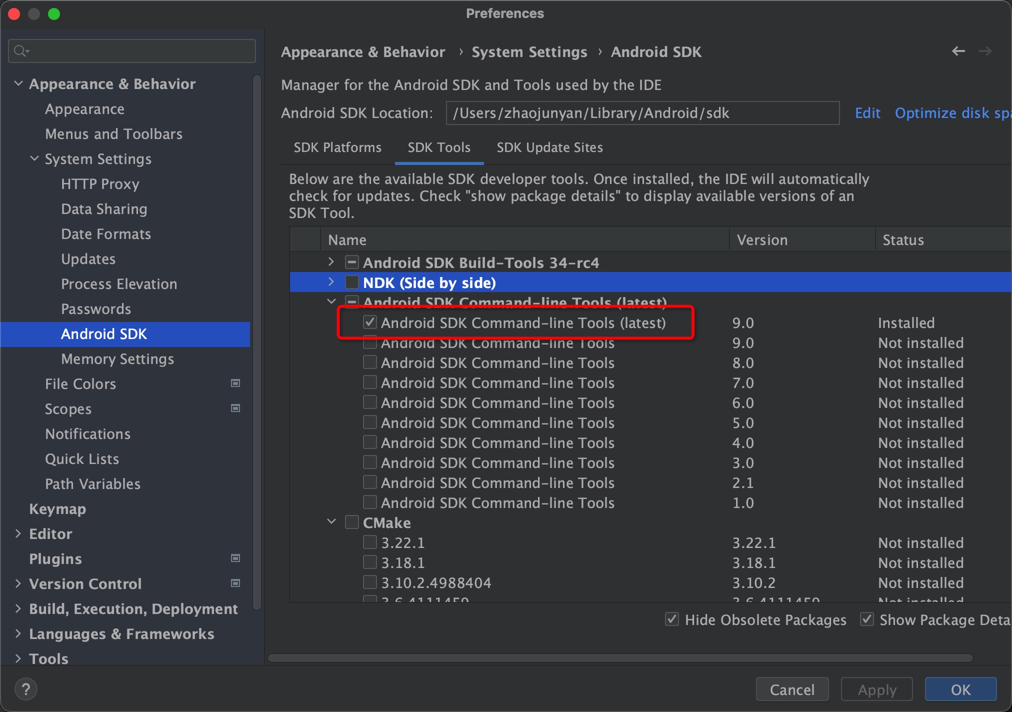Viewport: 1012px width, 712px height.
Task: Open Date Formats settings
Action: (x=106, y=234)
